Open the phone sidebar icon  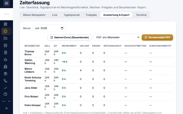pyautogui.click(x=6, y=81)
